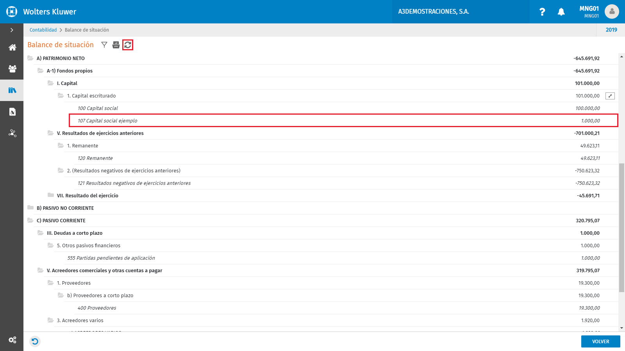625x351 pixels.
Task: Click the scrollbar down arrow
Action: pos(621,328)
